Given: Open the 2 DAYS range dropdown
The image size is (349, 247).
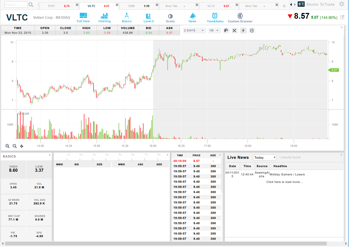Looking at the screenshot, I should click(194, 31).
